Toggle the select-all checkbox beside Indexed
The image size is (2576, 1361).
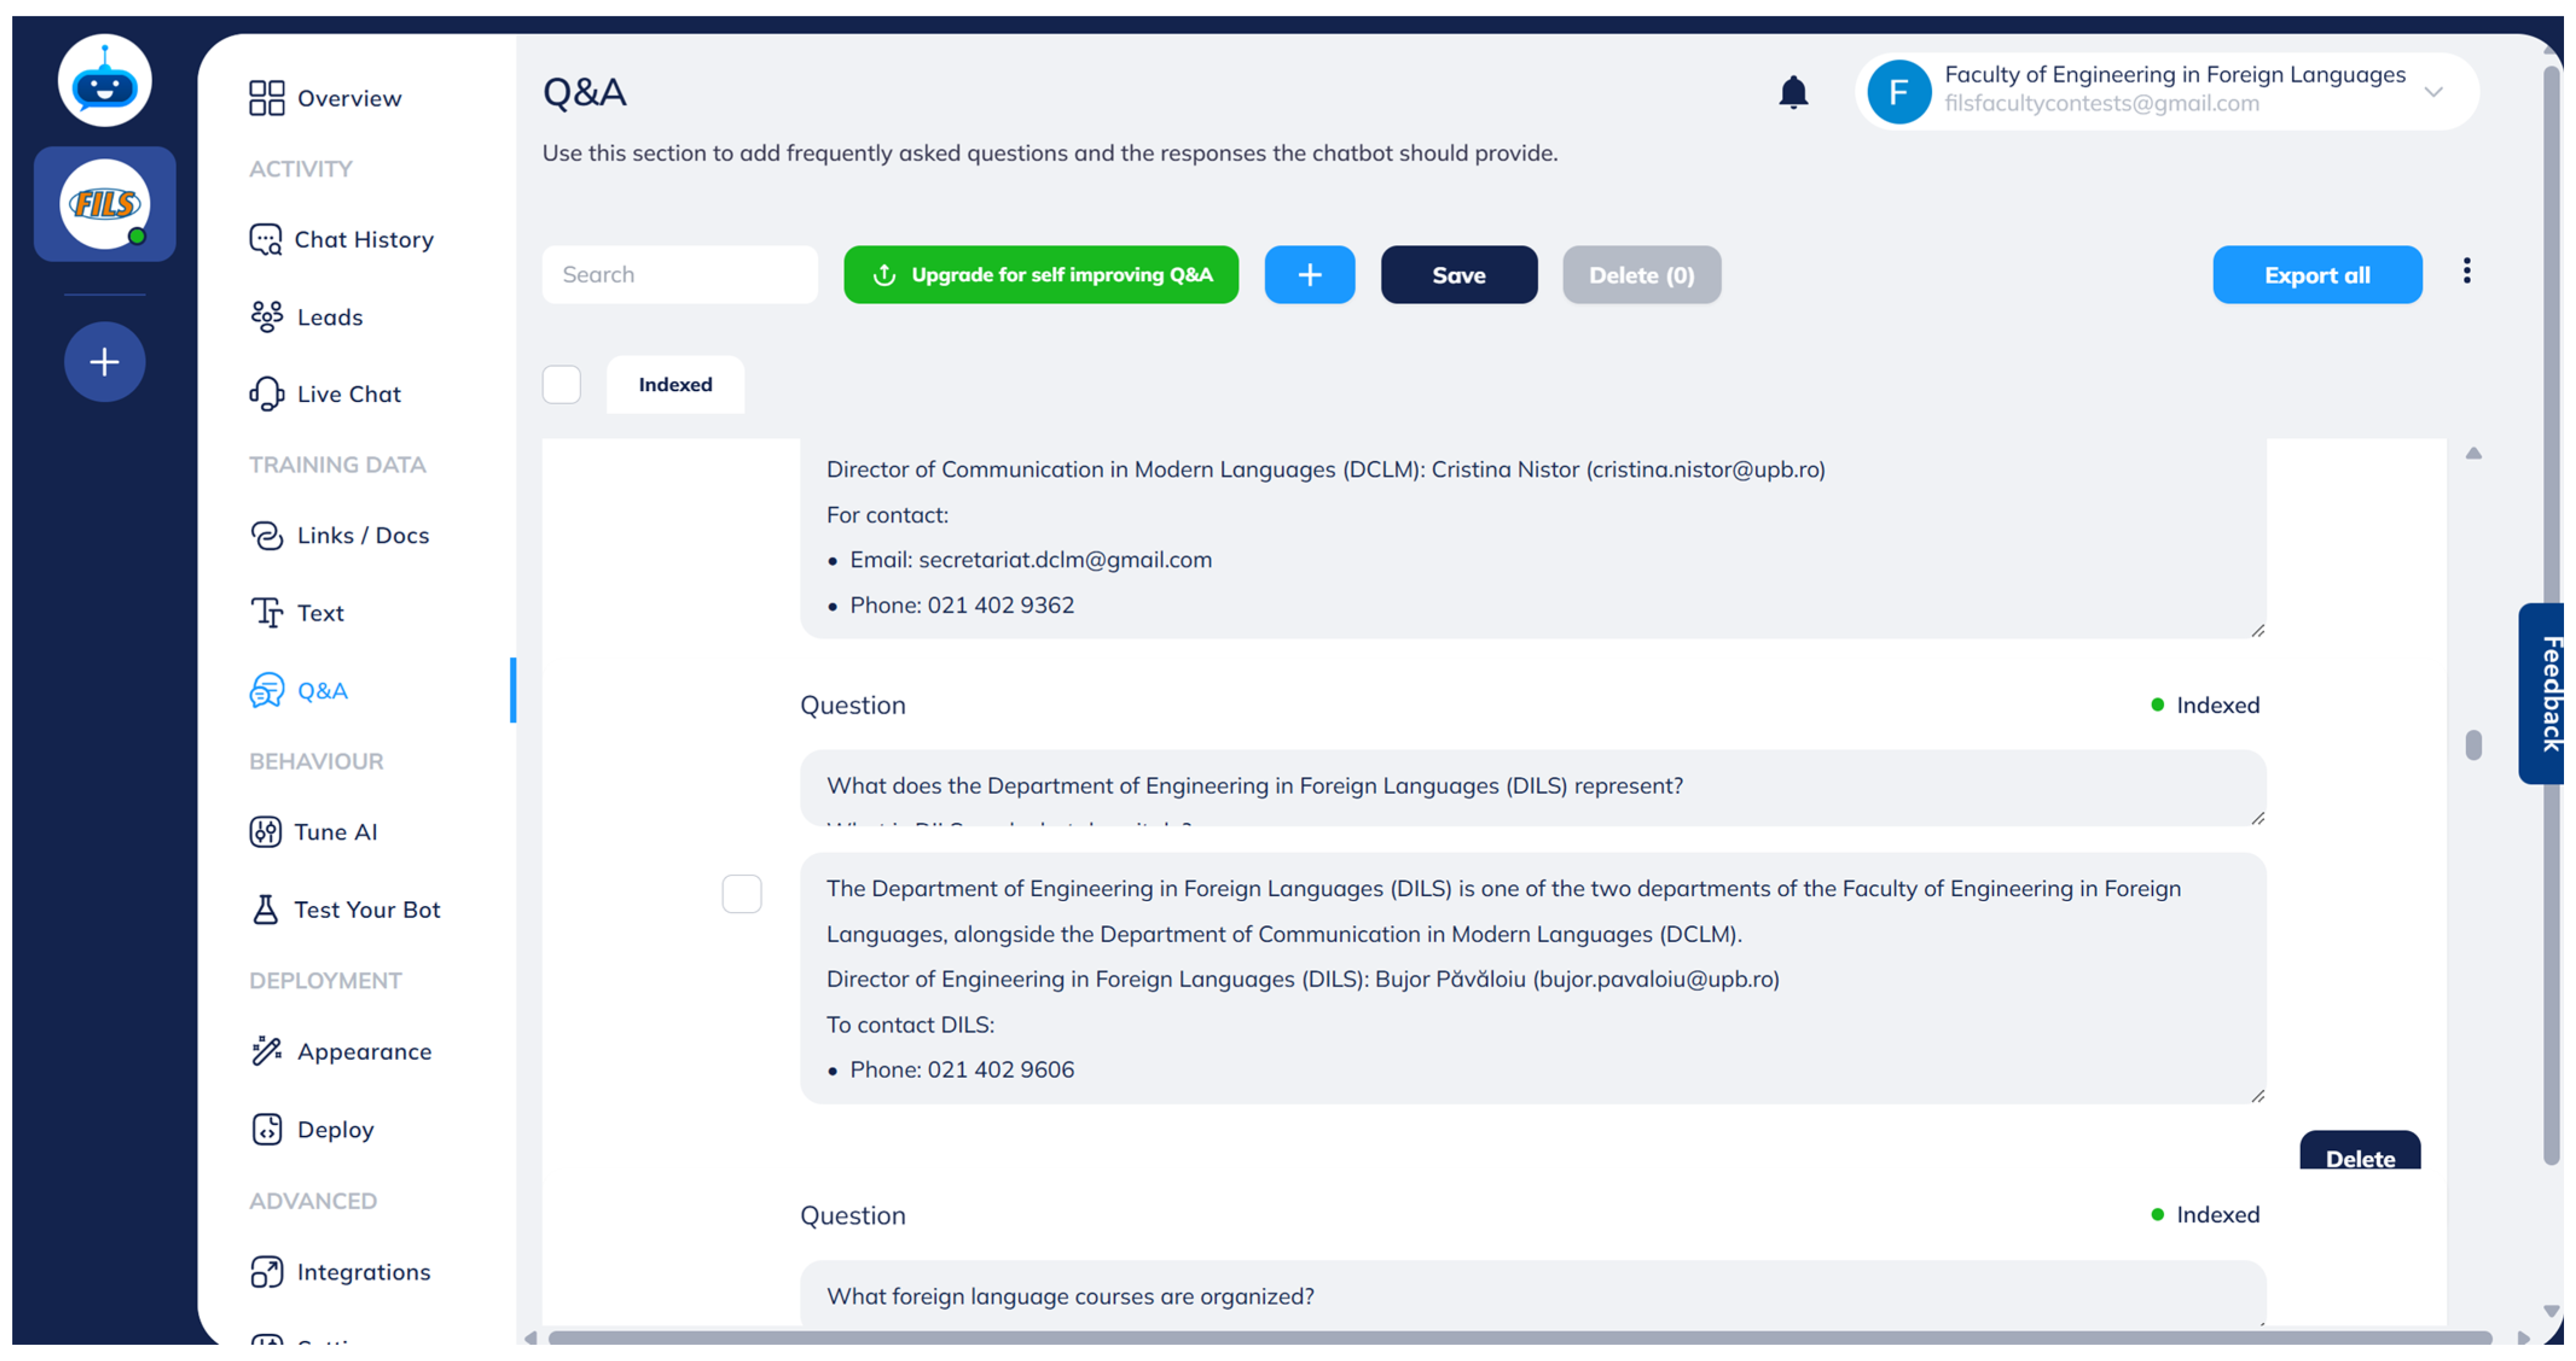[561, 384]
